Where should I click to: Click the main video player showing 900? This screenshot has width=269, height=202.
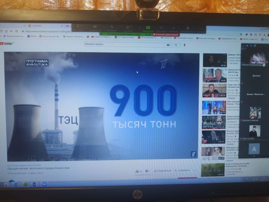click(102, 106)
